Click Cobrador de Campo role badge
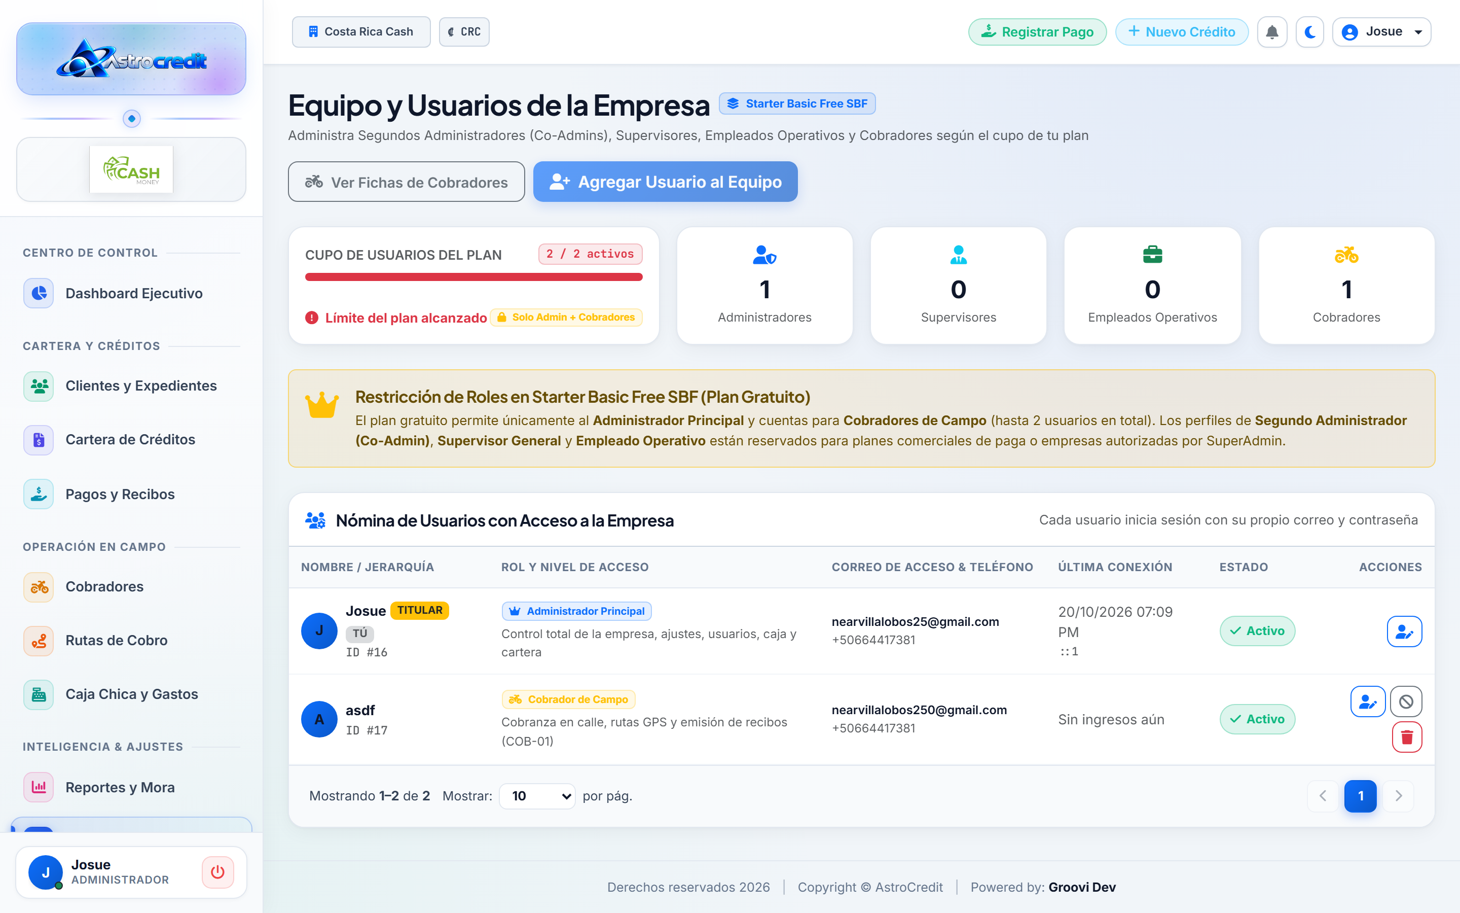Screen dimensions: 1460x913 [568, 699]
